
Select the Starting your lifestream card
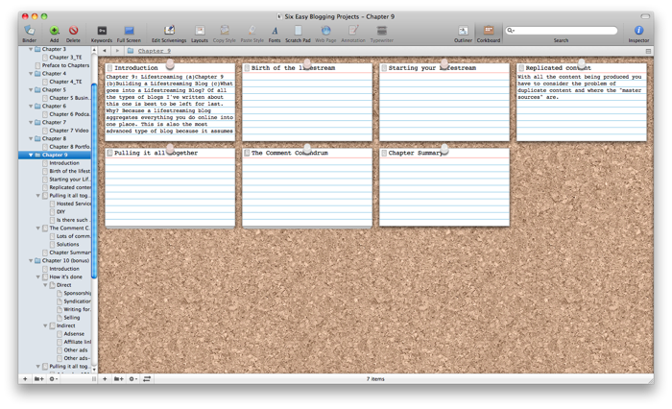coord(444,102)
